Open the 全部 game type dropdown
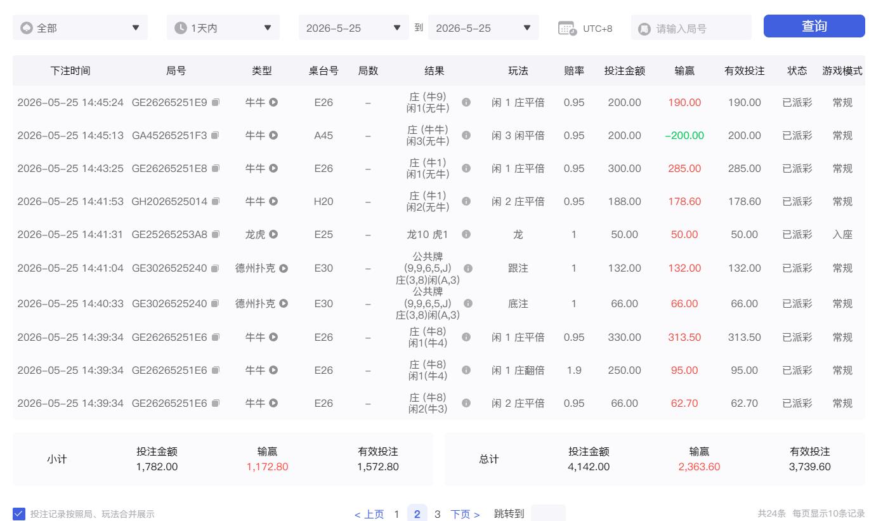This screenshot has height=521, width=869. click(80, 28)
